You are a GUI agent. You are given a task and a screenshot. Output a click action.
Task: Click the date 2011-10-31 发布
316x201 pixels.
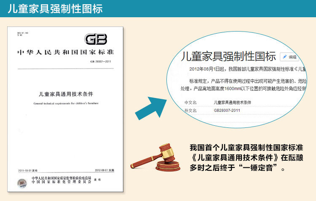(x=28, y=171)
